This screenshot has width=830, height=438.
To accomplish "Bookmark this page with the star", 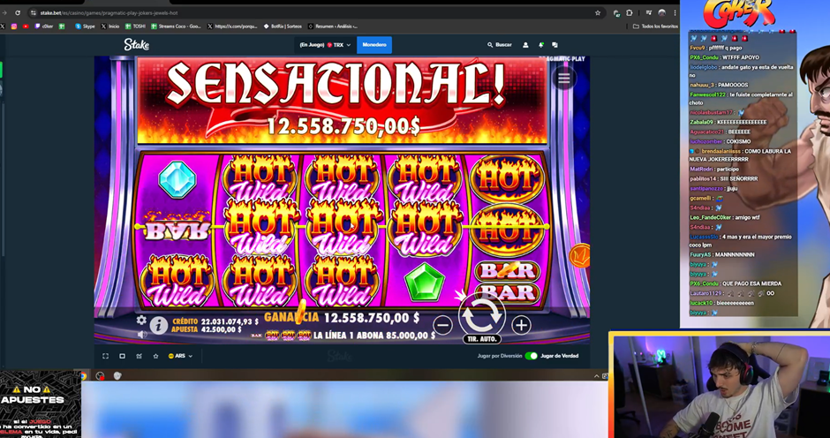I will click(x=598, y=12).
